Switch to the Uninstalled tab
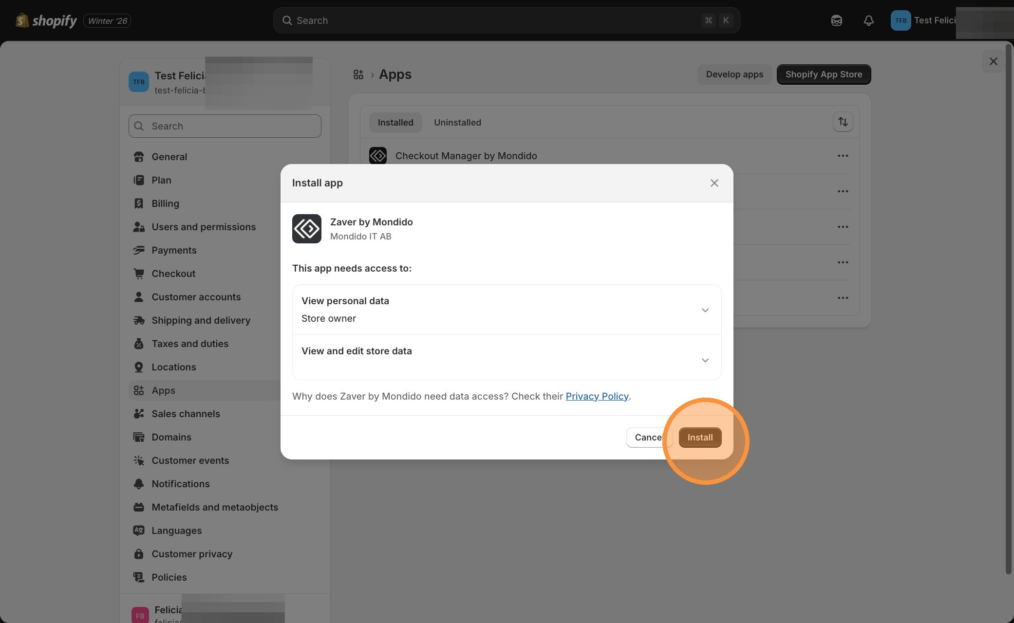 [457, 123]
